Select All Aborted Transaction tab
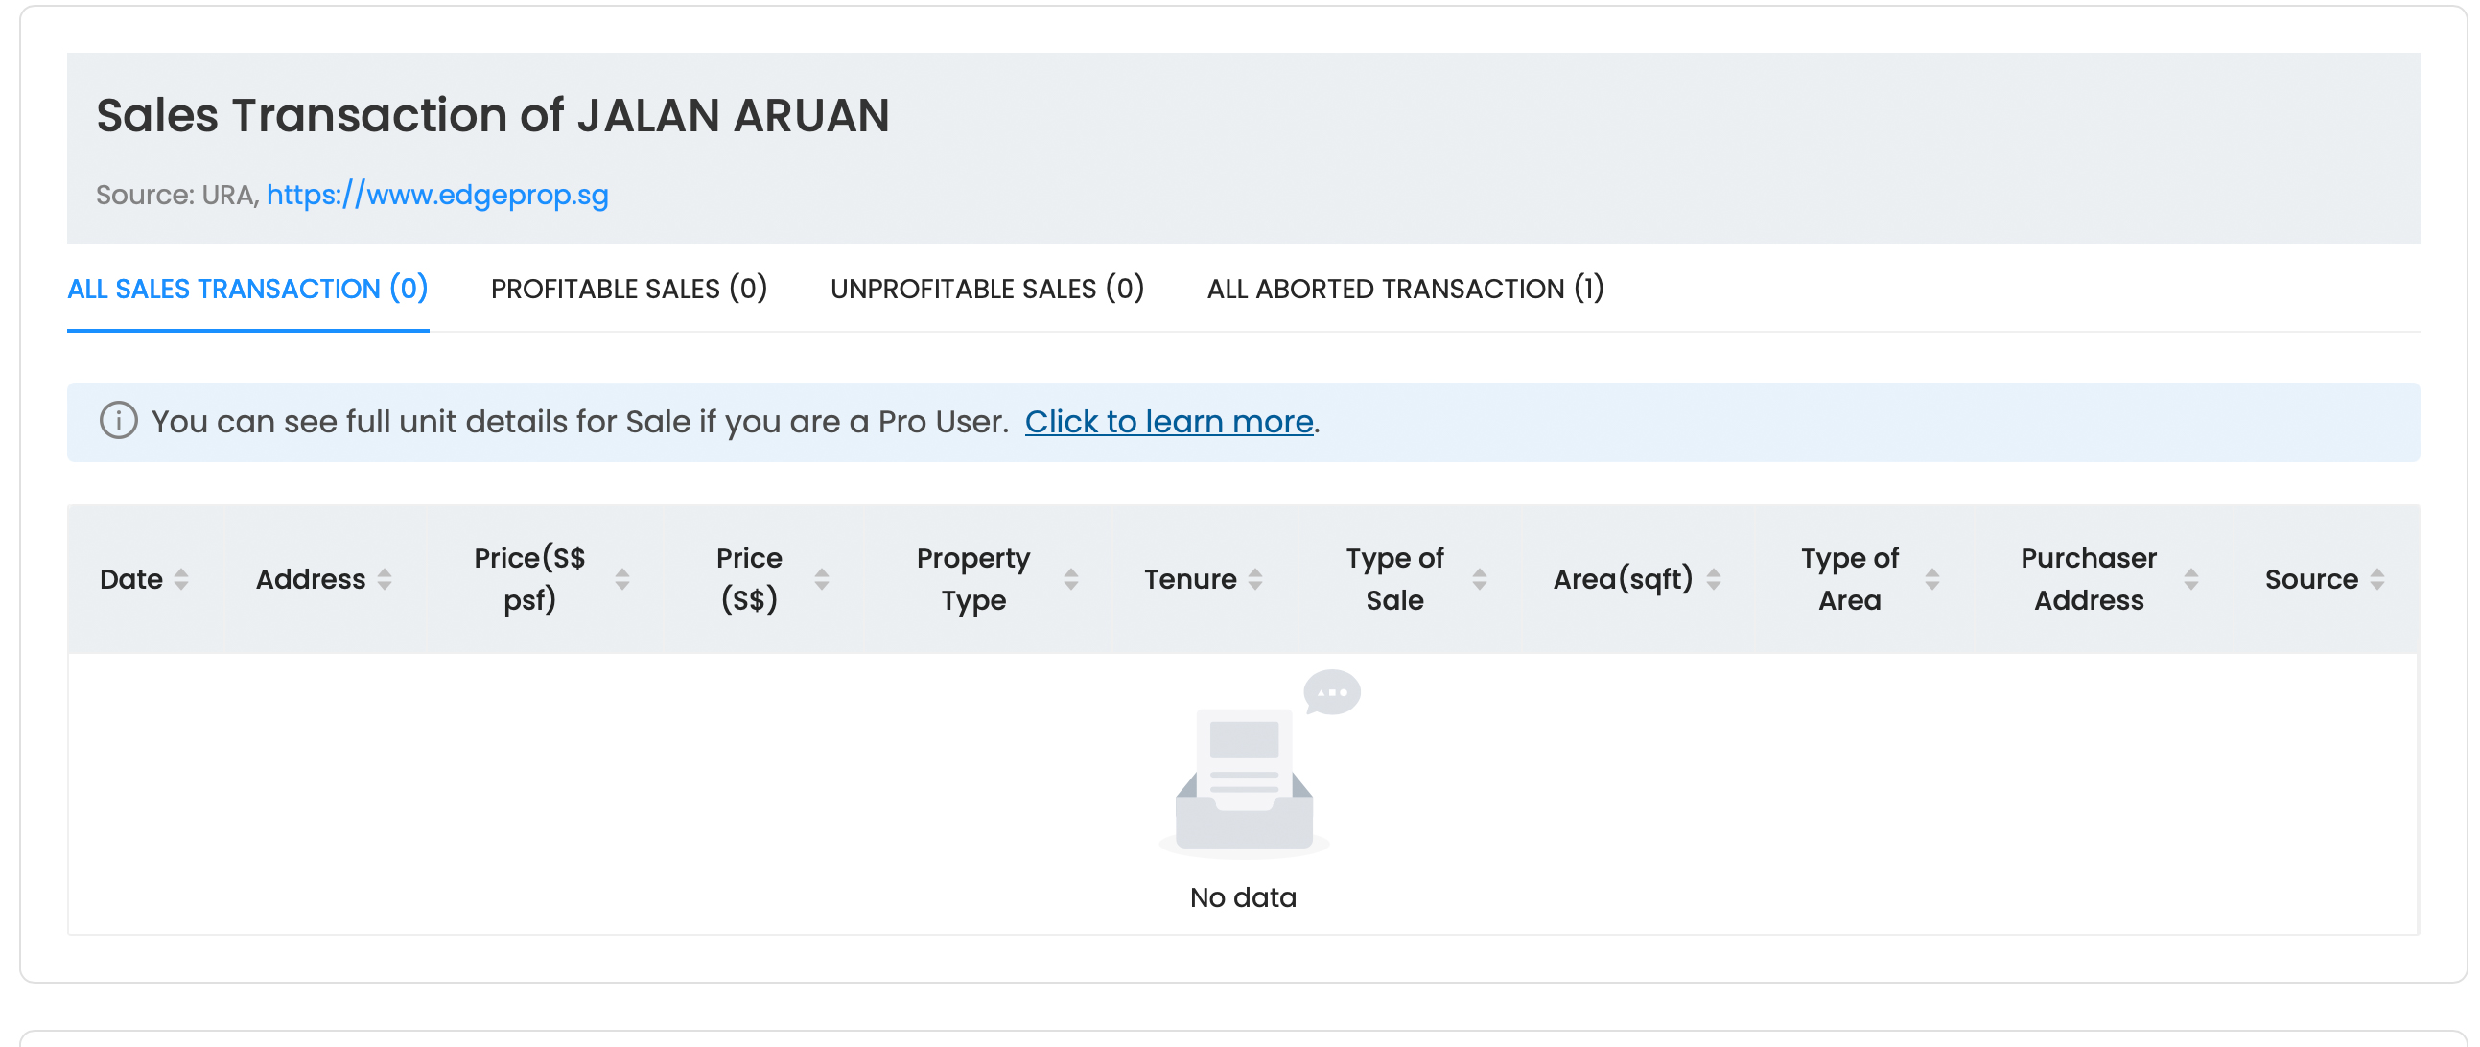Image resolution: width=2480 pixels, height=1047 pixels. tap(1405, 289)
